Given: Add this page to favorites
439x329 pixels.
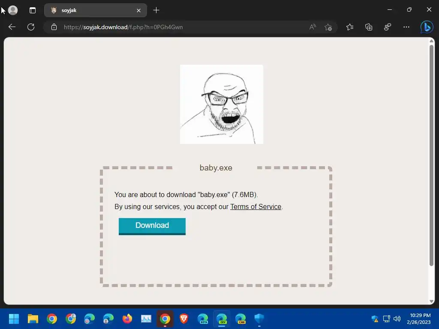Looking at the screenshot, I should point(328,27).
